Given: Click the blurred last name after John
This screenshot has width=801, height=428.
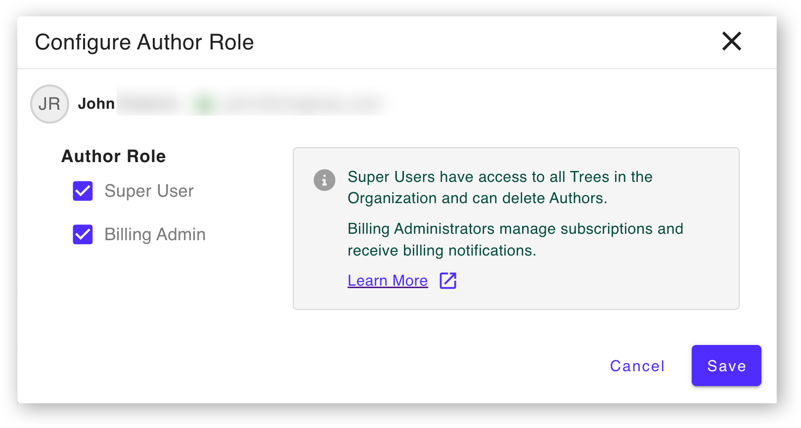Looking at the screenshot, I should [x=150, y=104].
